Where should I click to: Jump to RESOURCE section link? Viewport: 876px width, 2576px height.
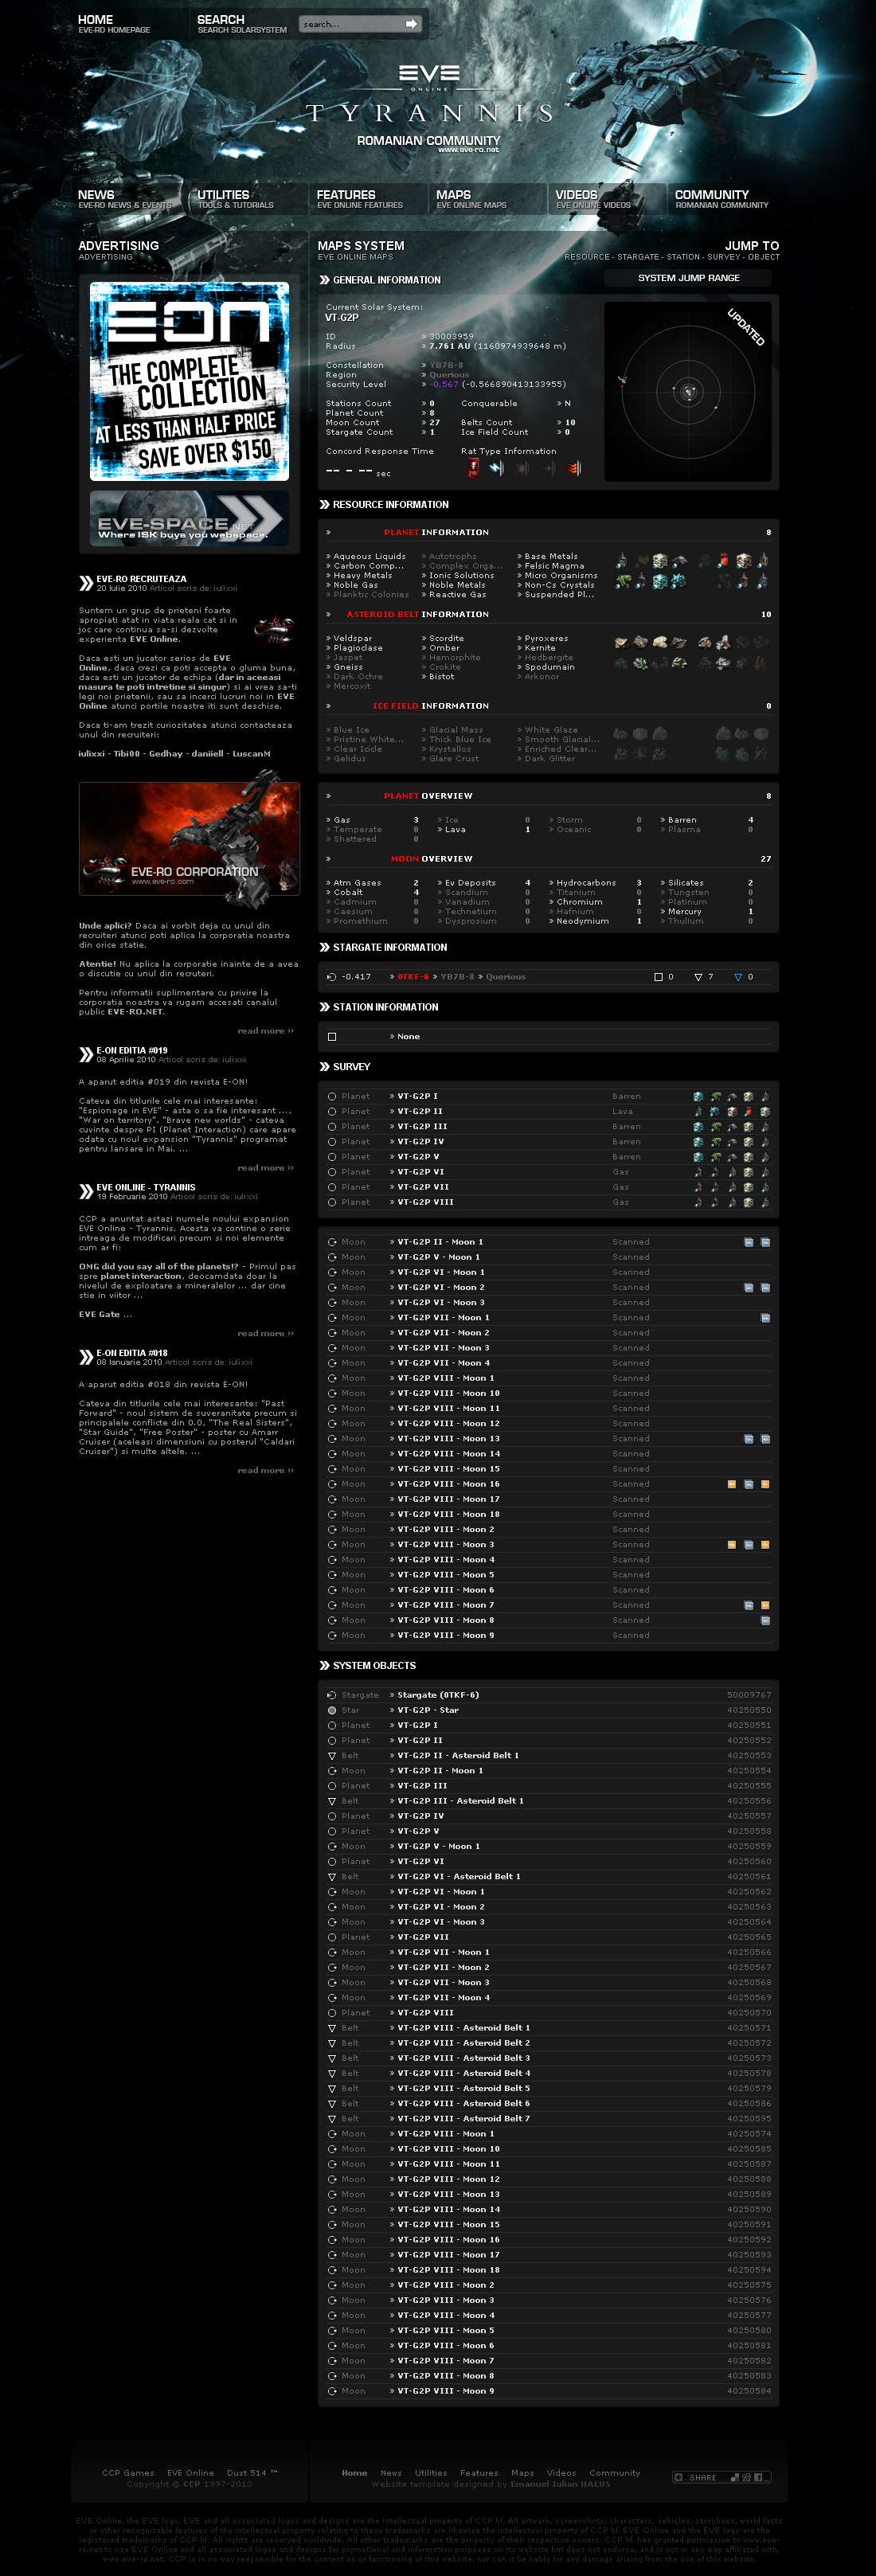587,257
